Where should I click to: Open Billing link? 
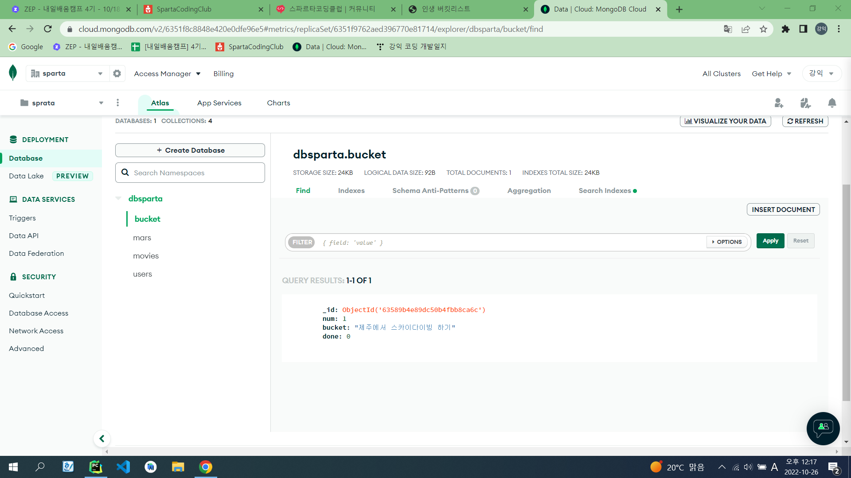pyautogui.click(x=223, y=74)
